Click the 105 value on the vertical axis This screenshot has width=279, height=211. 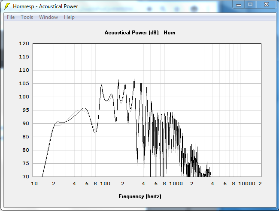pos(24,83)
